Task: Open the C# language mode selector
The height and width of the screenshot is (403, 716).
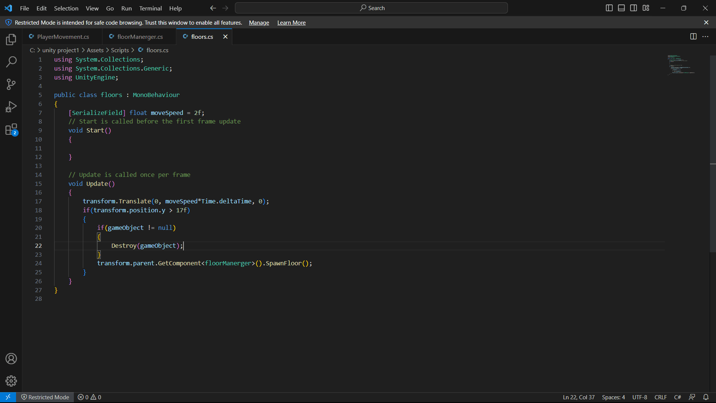Action: 678,397
